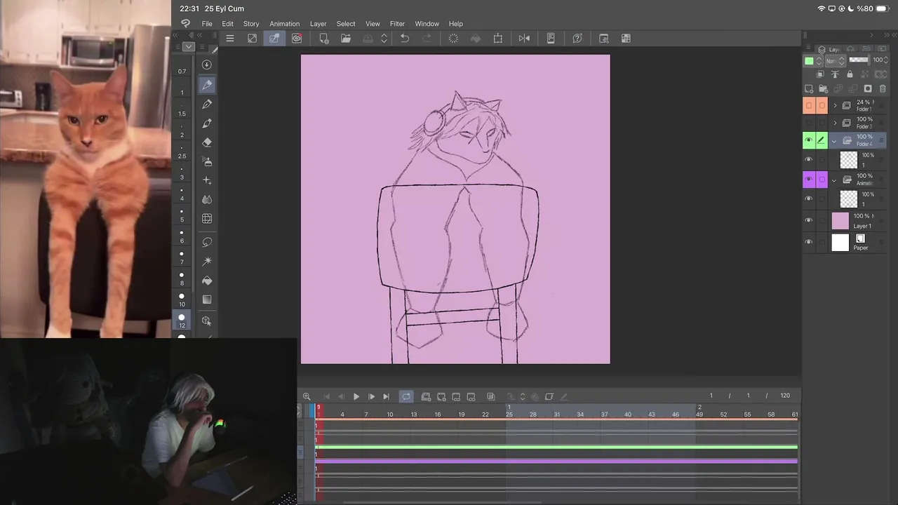Open the Filter menu
This screenshot has height=505, width=898.
397,24
